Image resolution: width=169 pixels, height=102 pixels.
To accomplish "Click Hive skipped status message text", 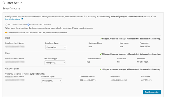I will coord(132,39).
